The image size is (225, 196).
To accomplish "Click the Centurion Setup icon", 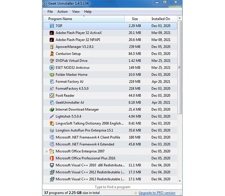I will click(52, 54).
